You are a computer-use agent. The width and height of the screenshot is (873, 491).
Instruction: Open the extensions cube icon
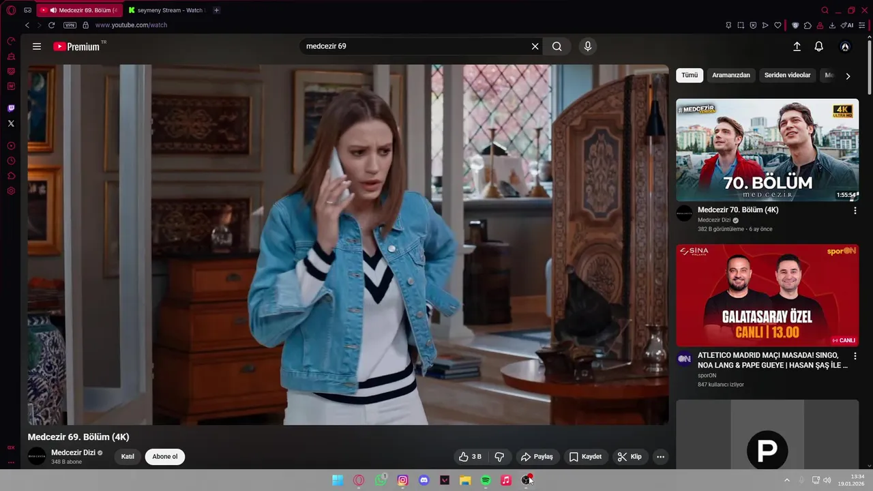click(x=808, y=25)
